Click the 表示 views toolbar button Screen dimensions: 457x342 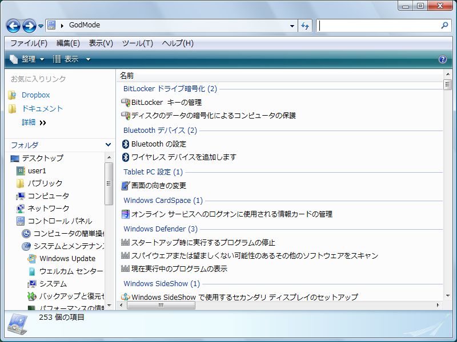[66, 59]
